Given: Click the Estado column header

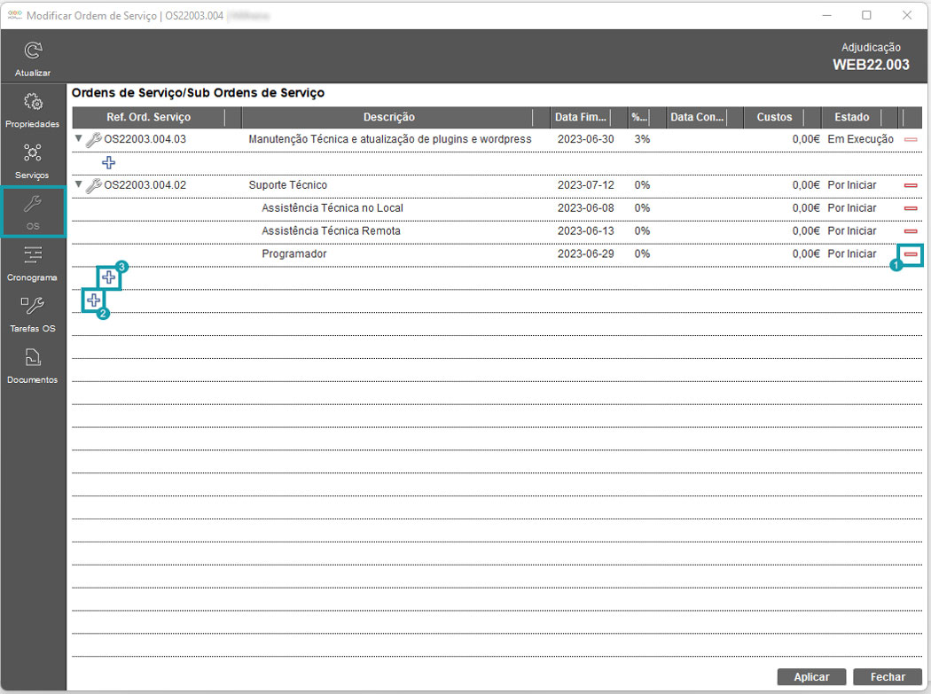Looking at the screenshot, I should [851, 117].
